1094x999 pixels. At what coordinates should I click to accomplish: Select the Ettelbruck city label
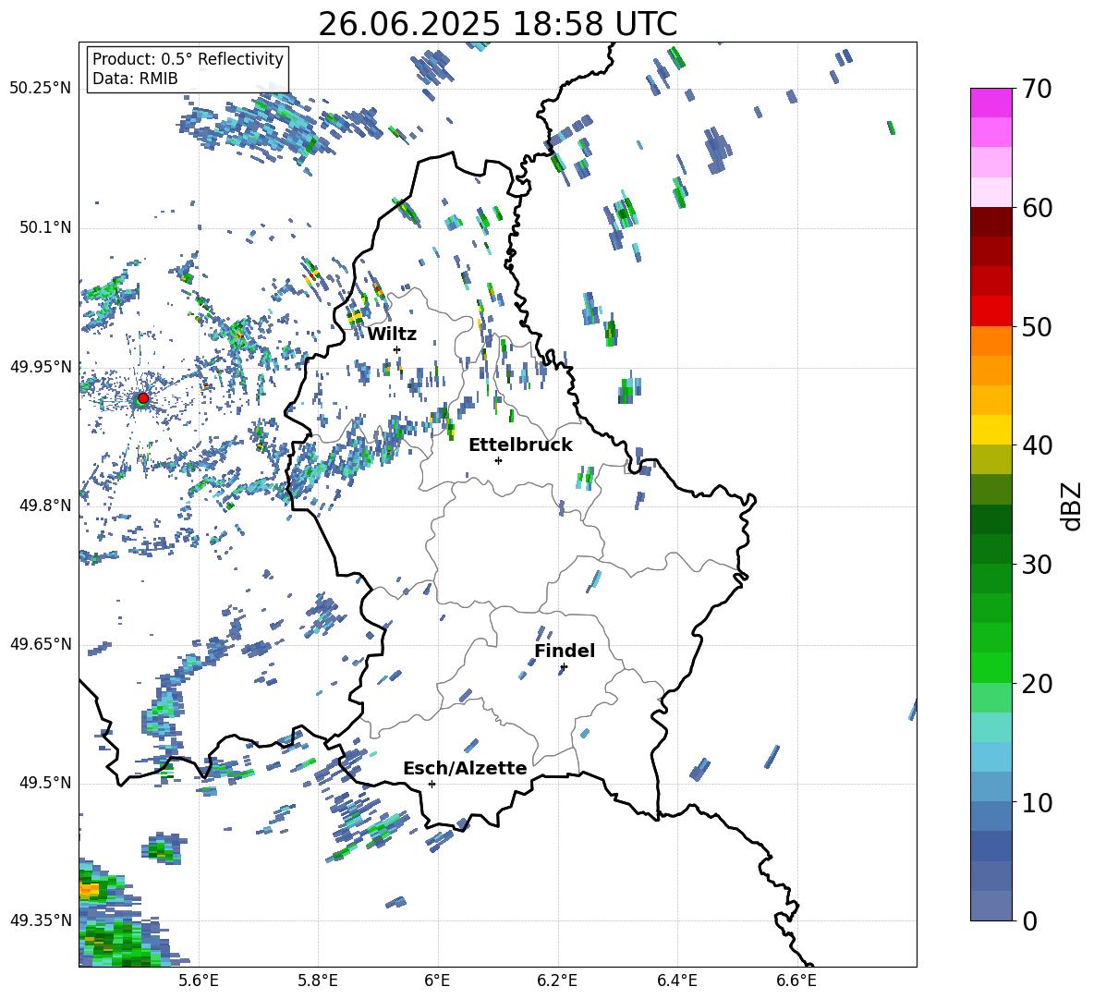pyautogui.click(x=520, y=445)
